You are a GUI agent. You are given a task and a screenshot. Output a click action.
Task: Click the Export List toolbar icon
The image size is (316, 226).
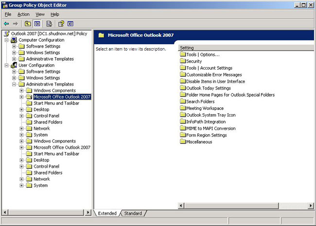pos(49,23)
